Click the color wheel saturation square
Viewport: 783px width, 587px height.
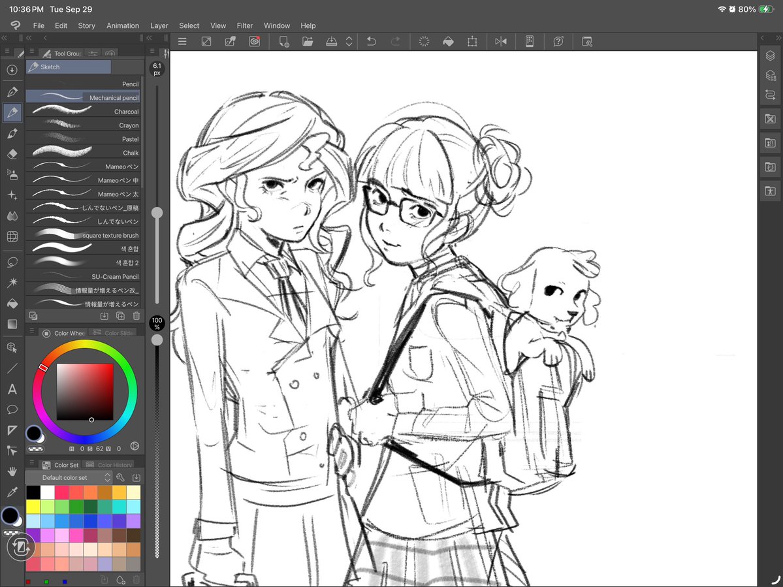pos(85,392)
